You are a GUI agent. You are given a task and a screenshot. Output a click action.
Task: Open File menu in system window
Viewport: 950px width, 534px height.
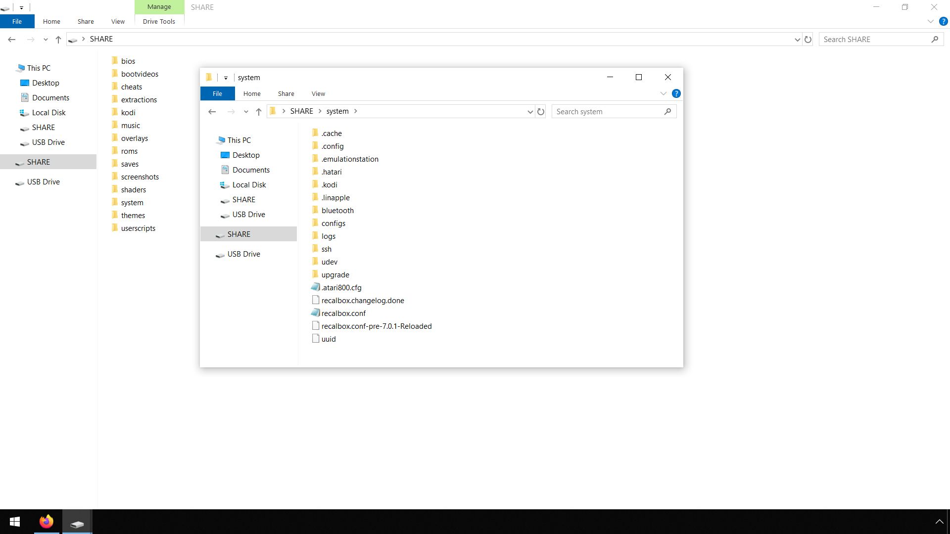click(x=217, y=93)
